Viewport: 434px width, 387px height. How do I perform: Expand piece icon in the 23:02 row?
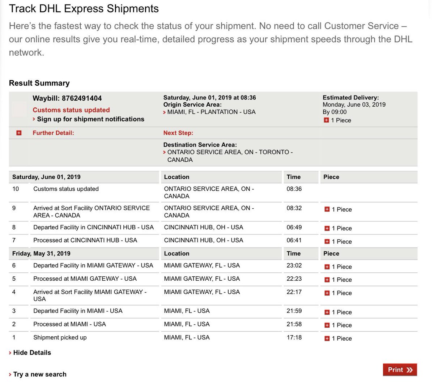pos(327,267)
